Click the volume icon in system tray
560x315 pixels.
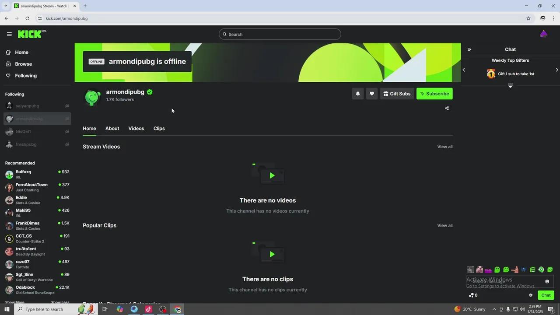coord(522,309)
